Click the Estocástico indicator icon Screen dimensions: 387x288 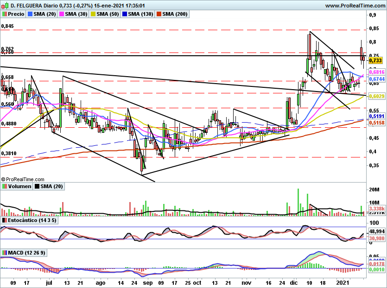[5, 220]
